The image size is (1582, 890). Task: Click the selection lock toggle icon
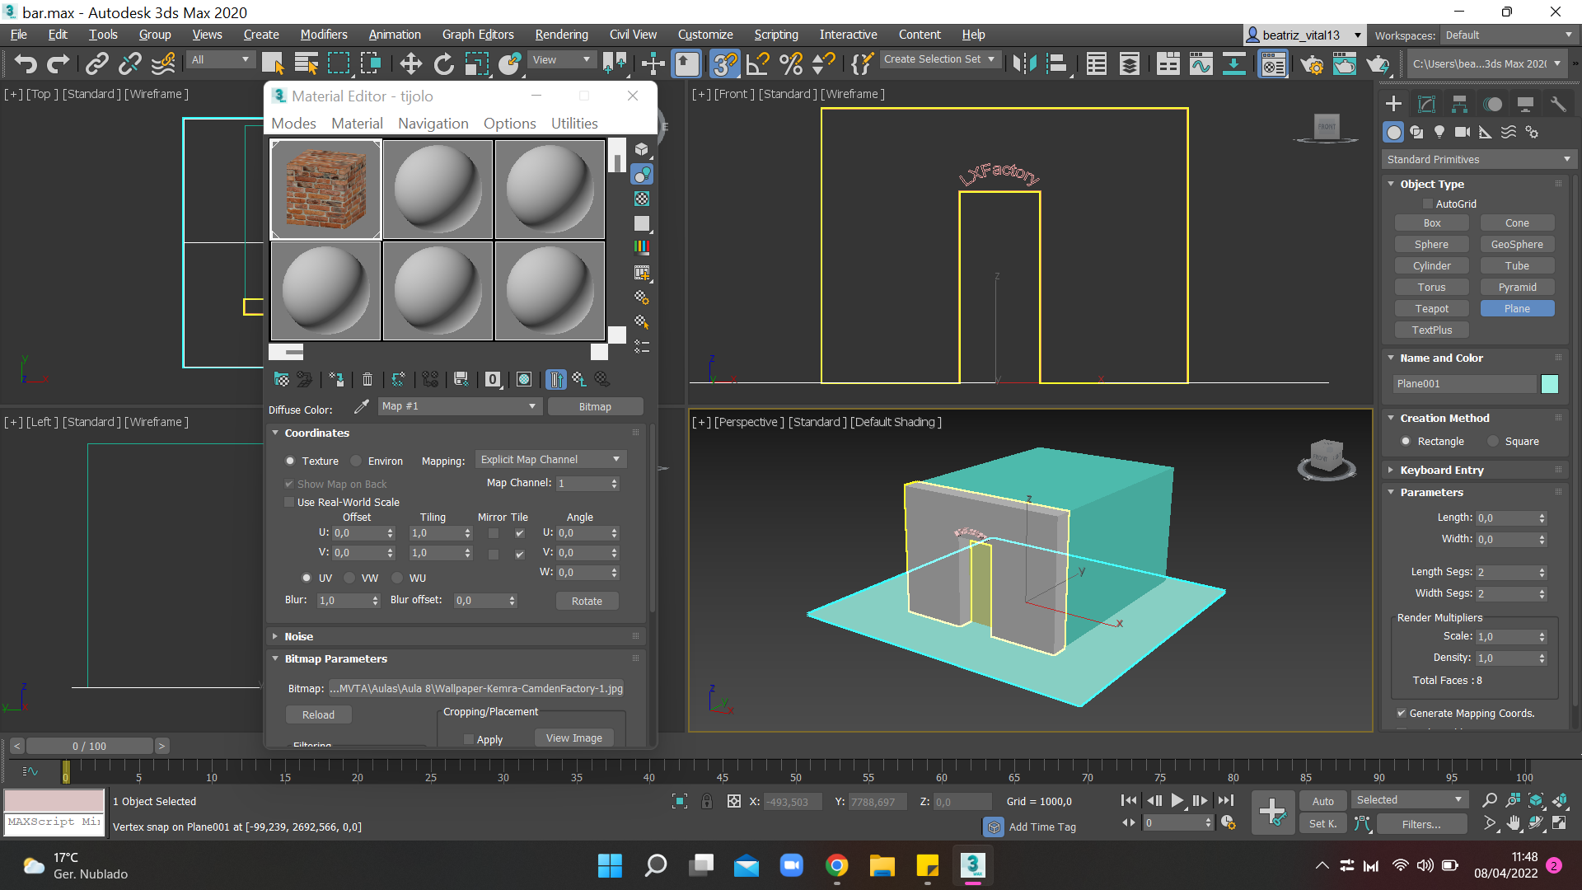click(707, 801)
